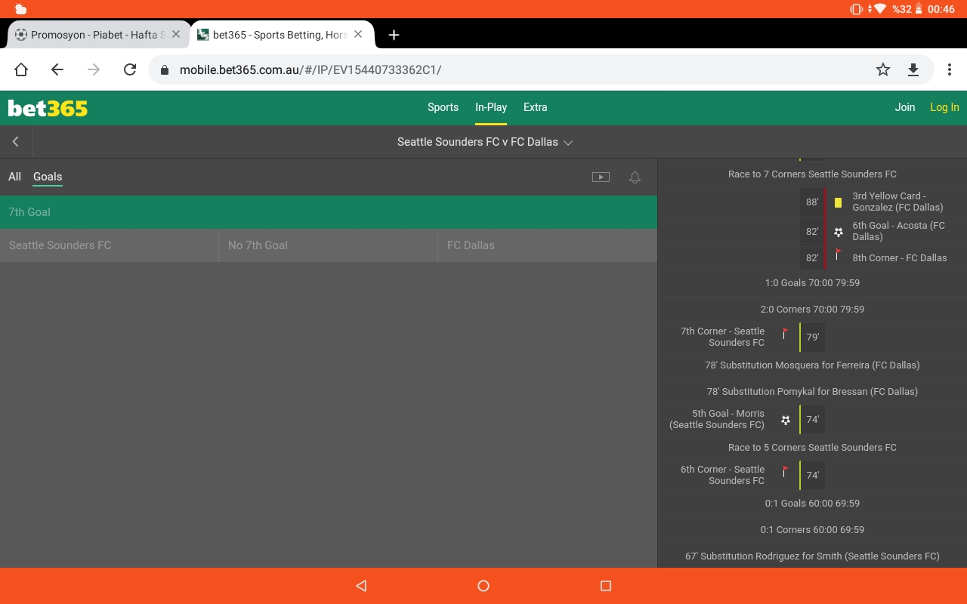
Task: Collapse the 7th Goal market header
Action: pos(329,212)
